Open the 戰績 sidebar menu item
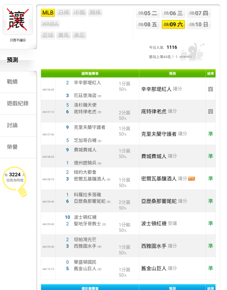 point(12,82)
